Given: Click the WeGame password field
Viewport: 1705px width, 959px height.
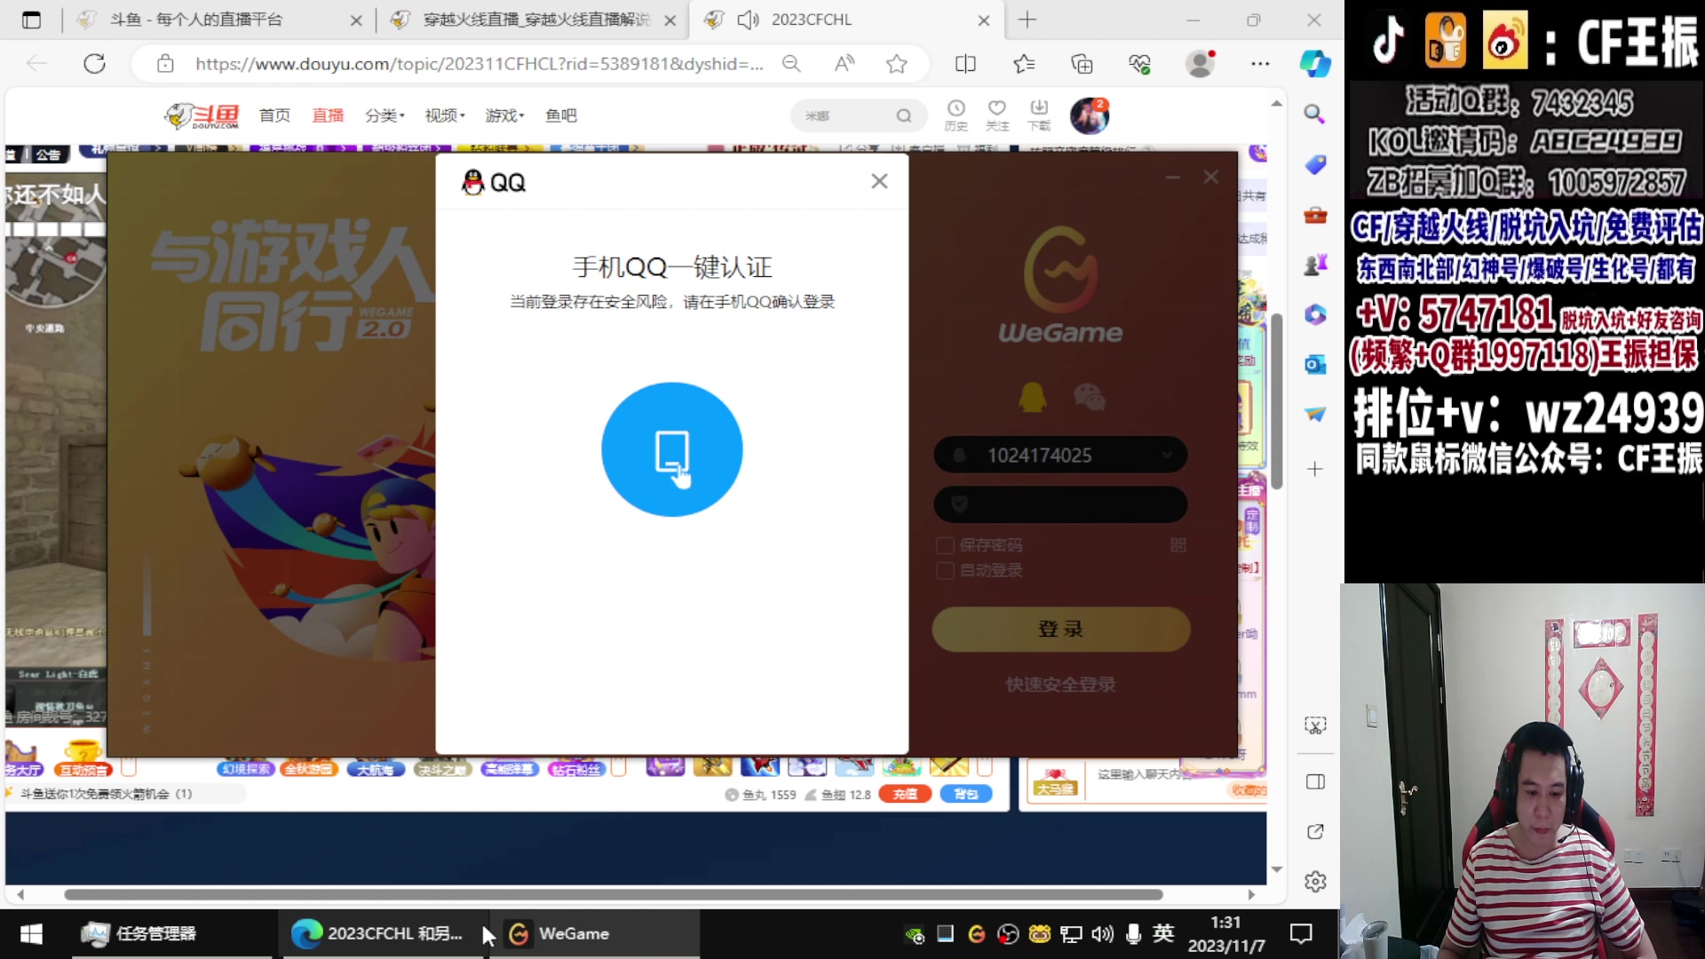Looking at the screenshot, I should (x=1060, y=504).
